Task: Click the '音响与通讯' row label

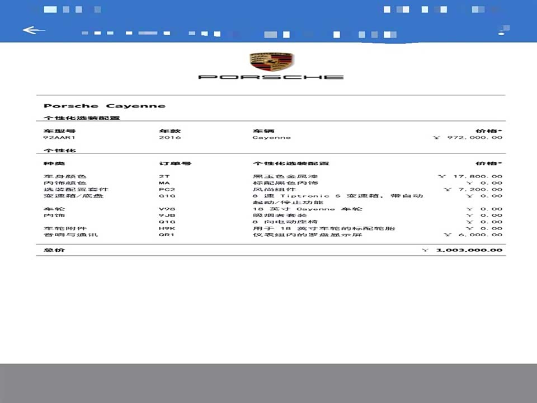Action: point(70,235)
